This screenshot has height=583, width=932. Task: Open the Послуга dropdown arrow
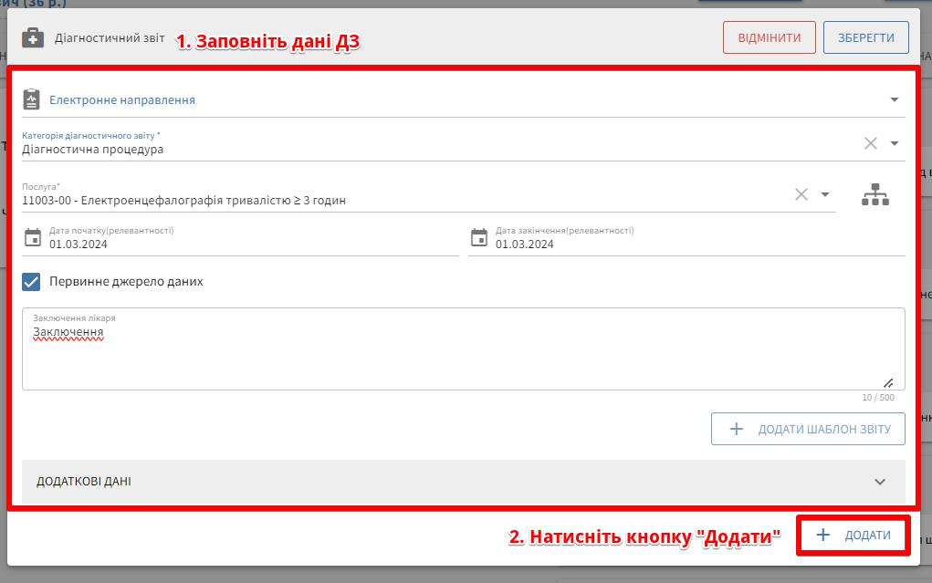coord(825,194)
